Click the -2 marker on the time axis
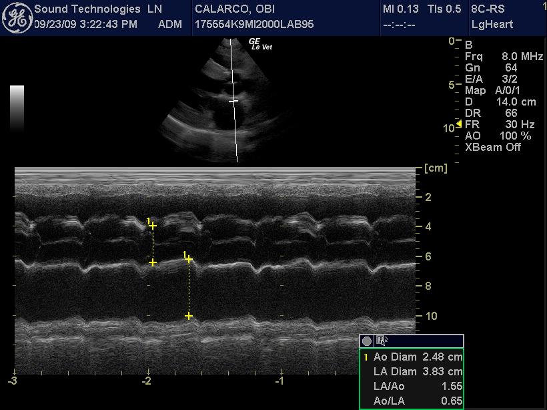The width and height of the screenshot is (547, 410). click(147, 381)
